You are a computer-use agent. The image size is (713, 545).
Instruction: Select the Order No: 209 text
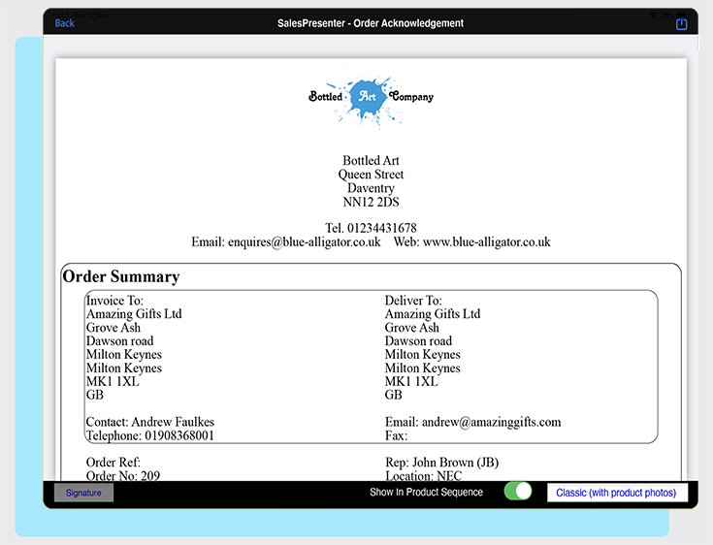tap(123, 475)
